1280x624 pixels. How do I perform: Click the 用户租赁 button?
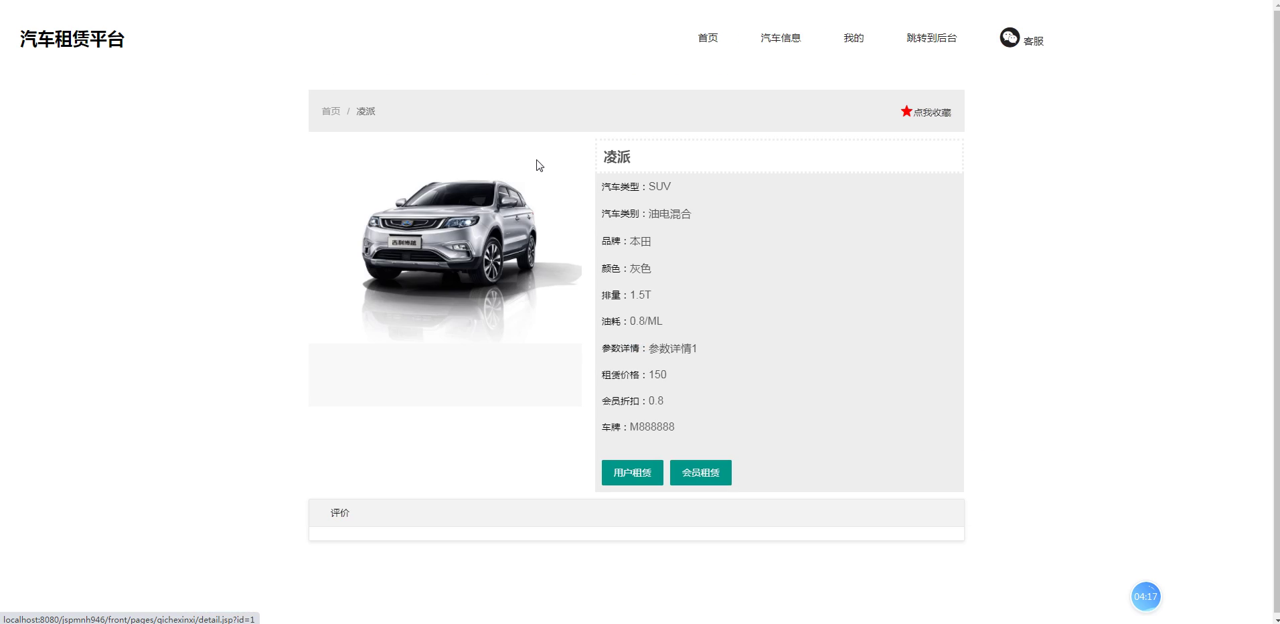coord(633,473)
